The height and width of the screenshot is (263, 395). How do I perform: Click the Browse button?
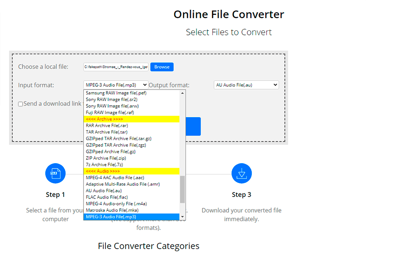point(162,67)
